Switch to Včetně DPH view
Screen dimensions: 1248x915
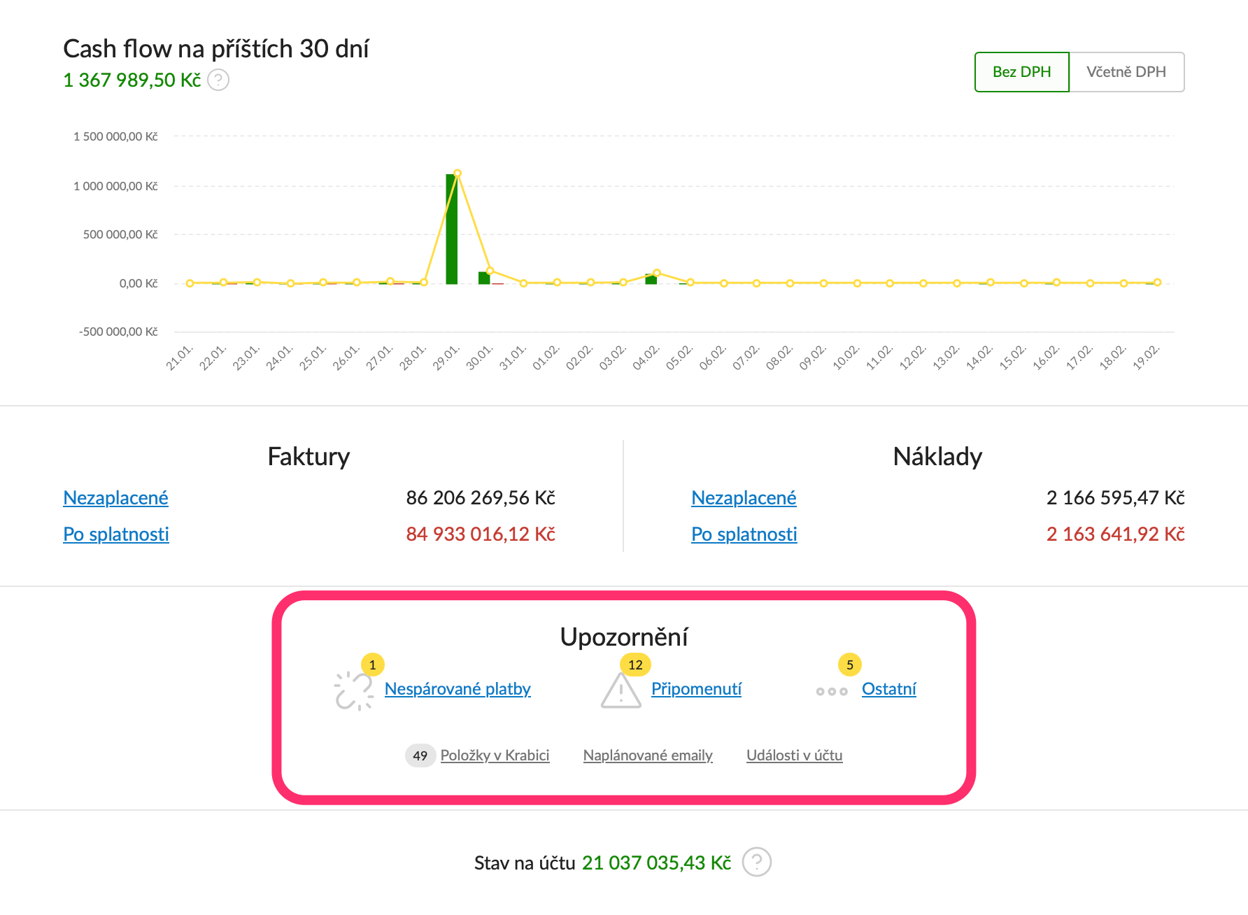pyautogui.click(x=1126, y=72)
